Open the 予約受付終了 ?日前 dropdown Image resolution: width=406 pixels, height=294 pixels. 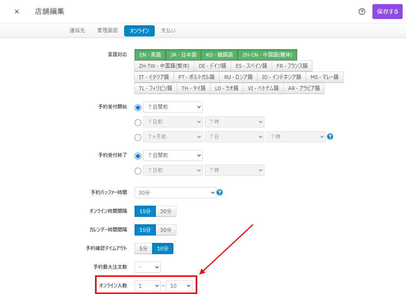click(x=173, y=170)
